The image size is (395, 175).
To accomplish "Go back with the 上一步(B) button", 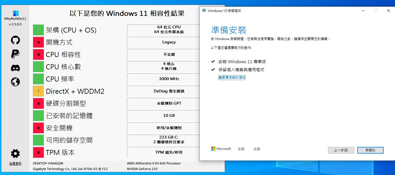I will click(x=341, y=150).
